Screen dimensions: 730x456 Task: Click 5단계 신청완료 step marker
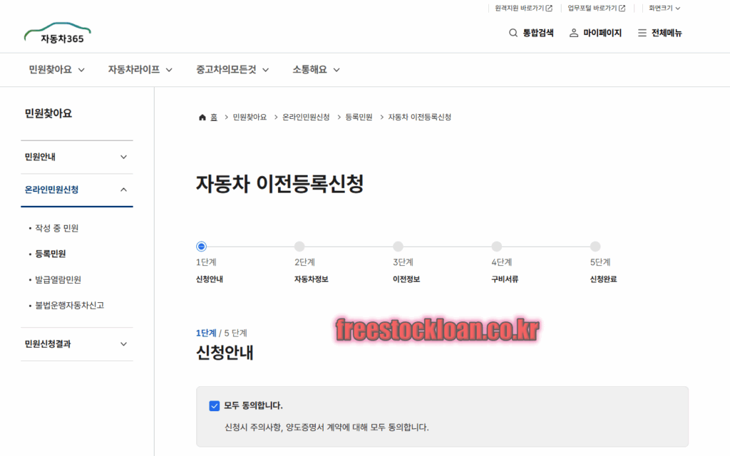[x=595, y=247]
